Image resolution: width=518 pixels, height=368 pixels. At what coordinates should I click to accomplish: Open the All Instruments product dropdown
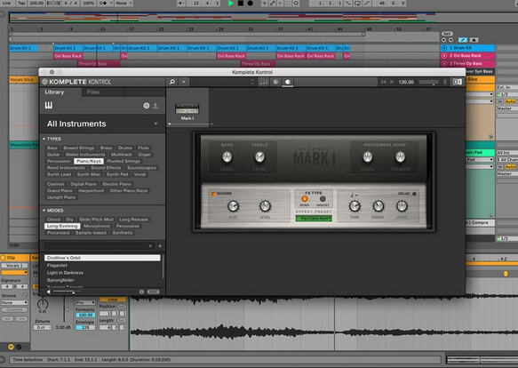pos(155,124)
